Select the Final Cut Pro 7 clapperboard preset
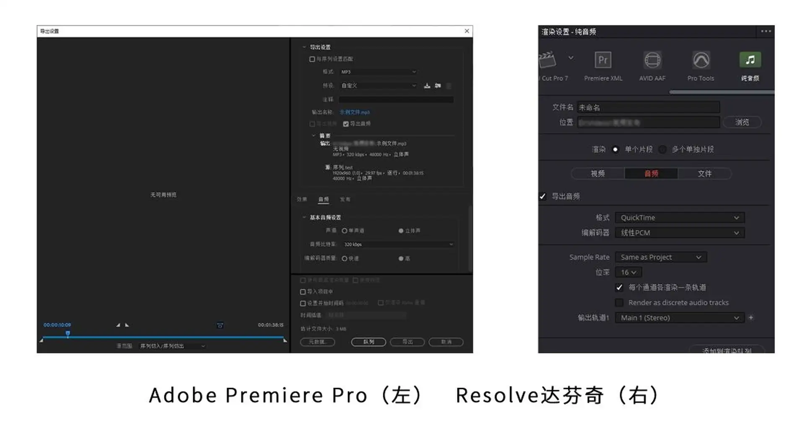The image size is (805, 436). [x=547, y=60]
